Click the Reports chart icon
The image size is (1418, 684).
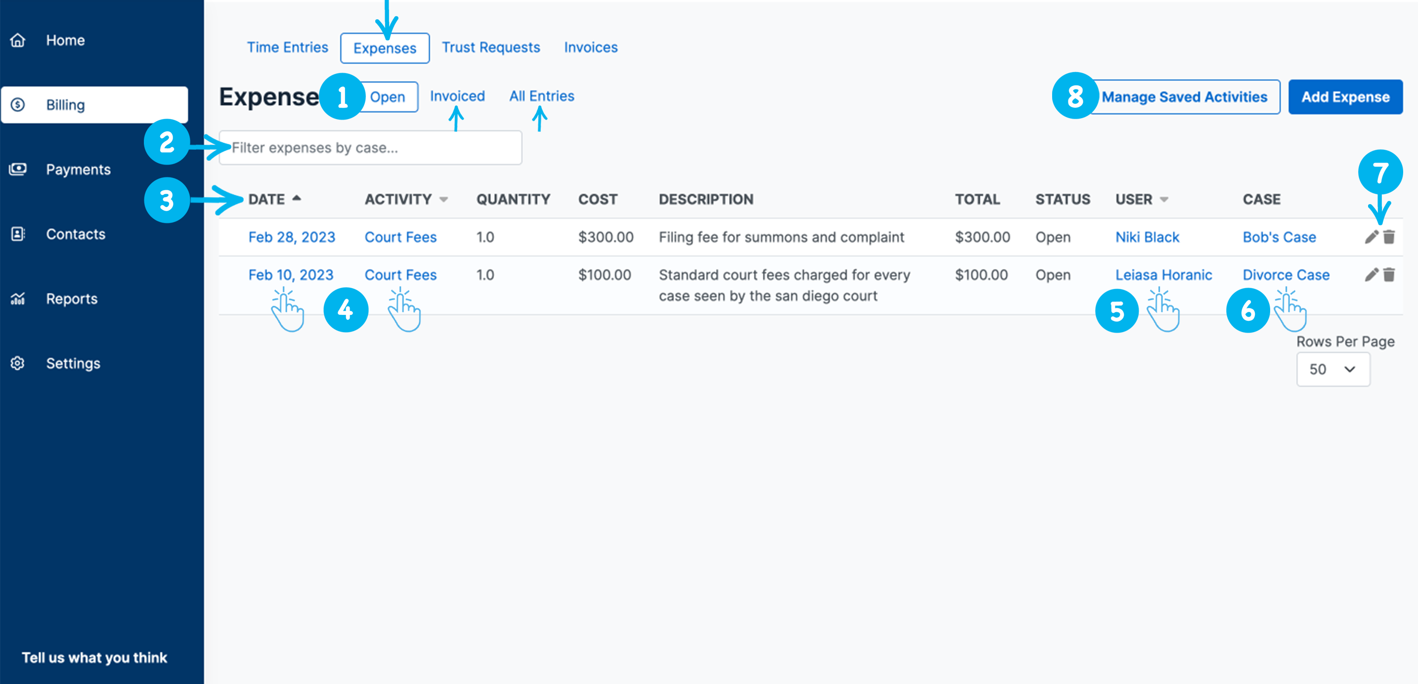point(18,299)
